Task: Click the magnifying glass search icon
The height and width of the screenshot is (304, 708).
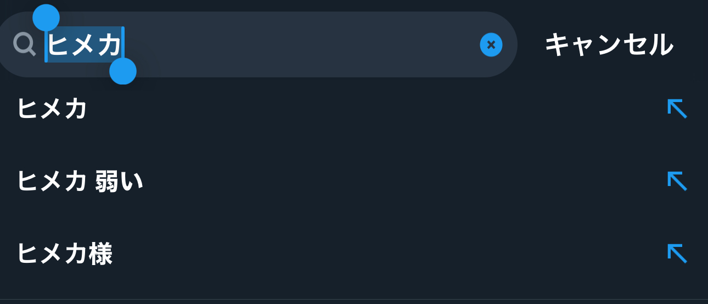Action: pos(24,44)
